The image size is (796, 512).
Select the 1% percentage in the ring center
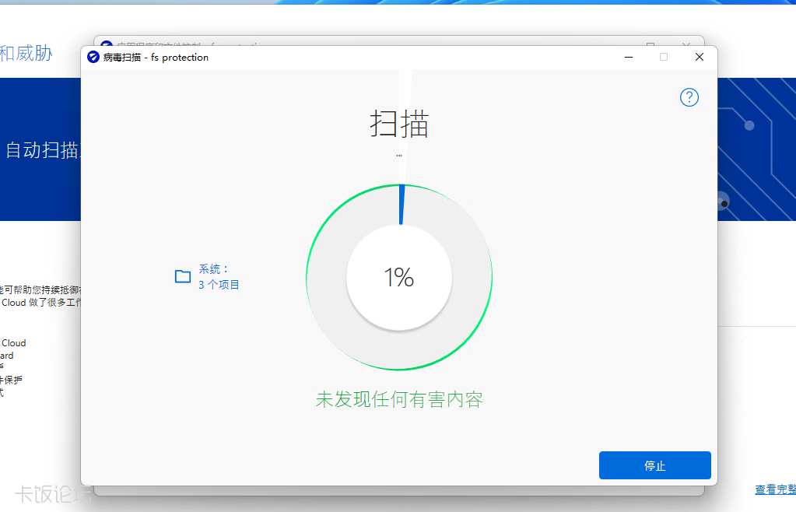[x=399, y=277]
